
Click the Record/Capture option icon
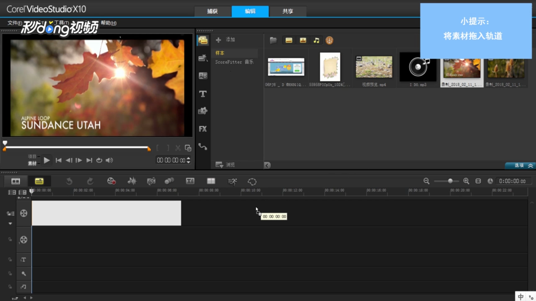click(111, 181)
